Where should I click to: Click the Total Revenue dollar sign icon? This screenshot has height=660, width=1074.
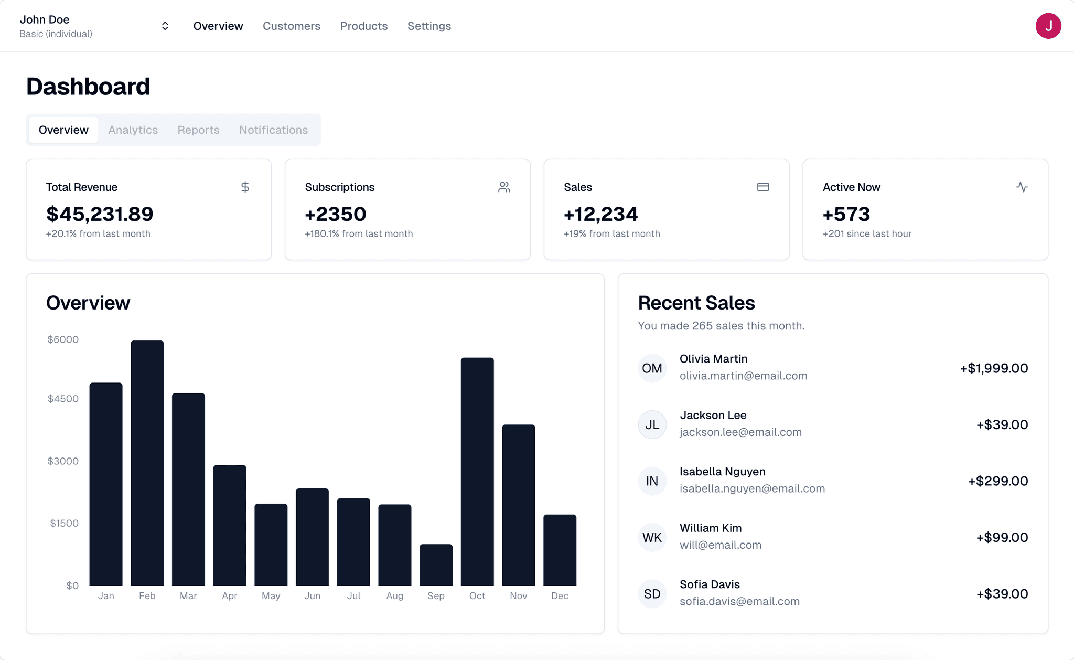coord(245,187)
